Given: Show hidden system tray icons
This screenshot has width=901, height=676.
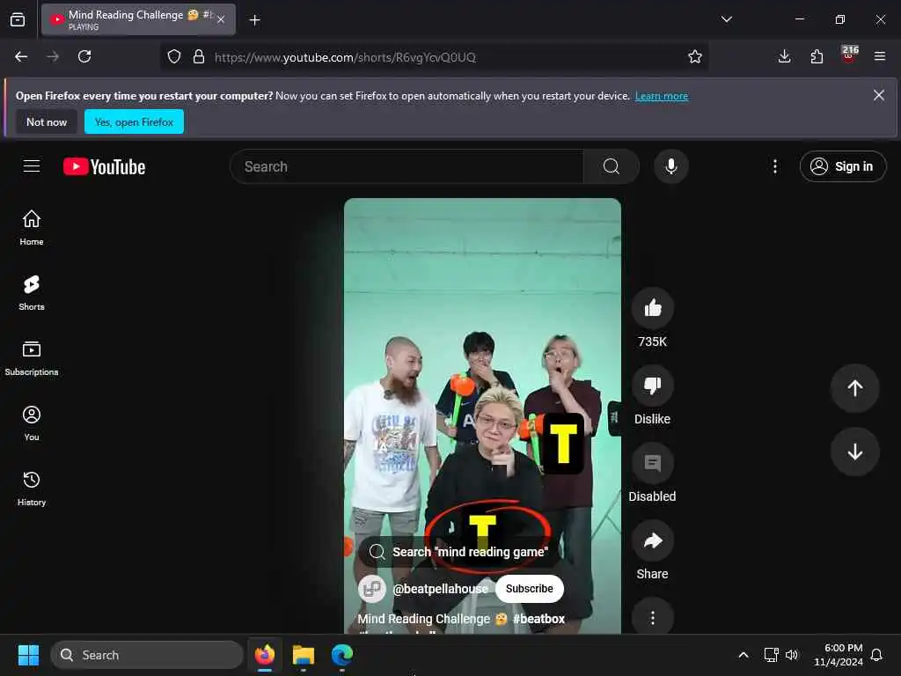Looking at the screenshot, I should [743, 655].
